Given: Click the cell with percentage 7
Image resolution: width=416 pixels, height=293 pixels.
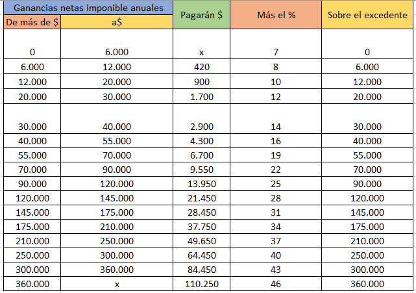Looking at the screenshot, I should coord(276,44).
